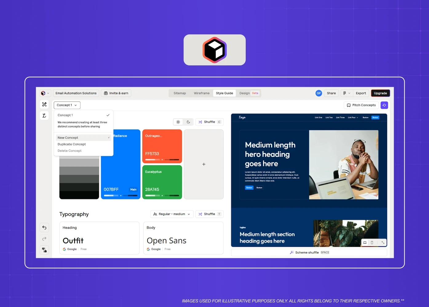Image resolution: width=429 pixels, height=307 pixels.
Task: Click the Link Four dropdown in preview navbar
Action: pyautogui.click(x=353, y=117)
